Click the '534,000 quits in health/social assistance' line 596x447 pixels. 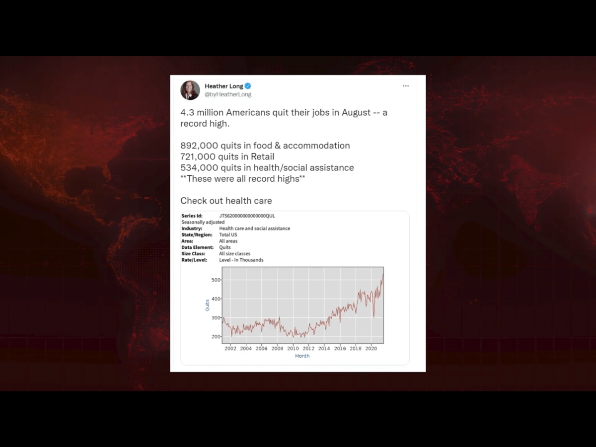(x=267, y=167)
